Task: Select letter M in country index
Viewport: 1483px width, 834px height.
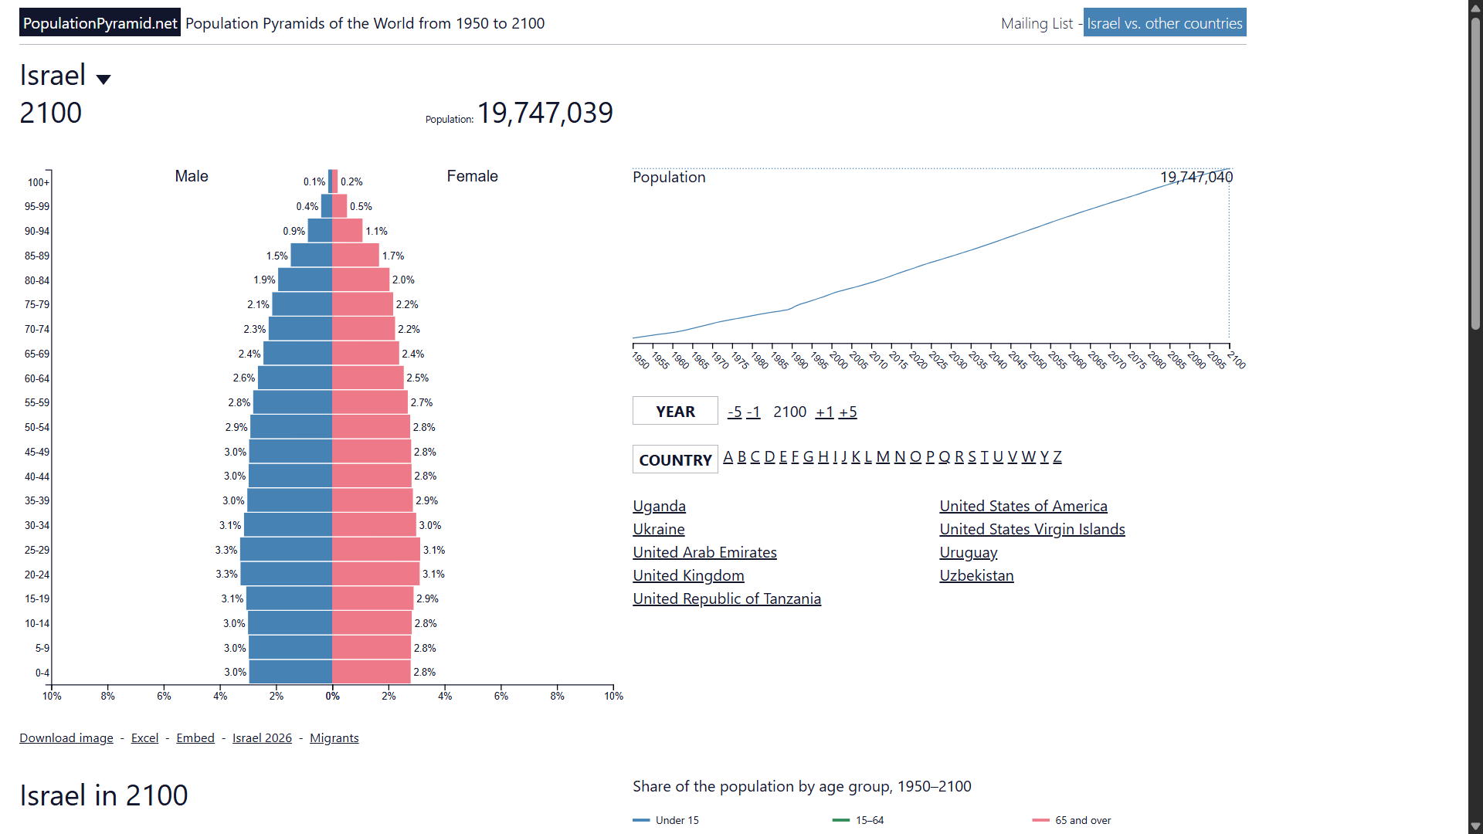Action: coord(883,457)
